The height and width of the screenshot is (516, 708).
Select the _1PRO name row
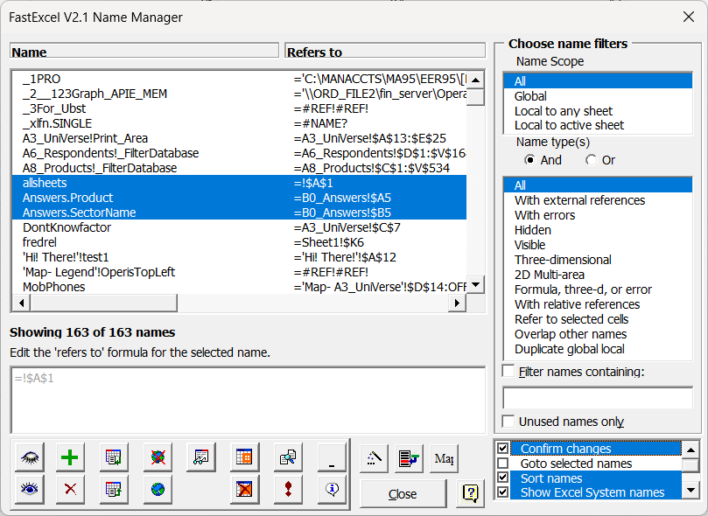[x=239, y=79]
